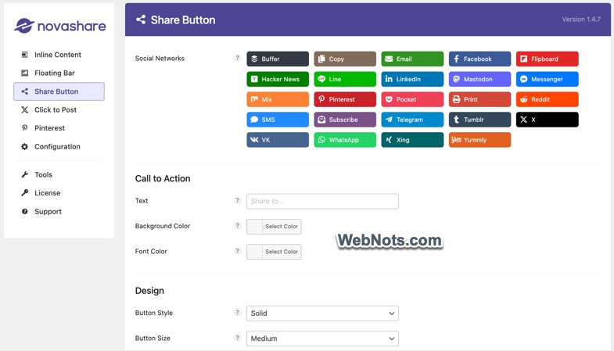This screenshot has width=614, height=351.
Task: Go to Click to Post section
Action: 56,110
